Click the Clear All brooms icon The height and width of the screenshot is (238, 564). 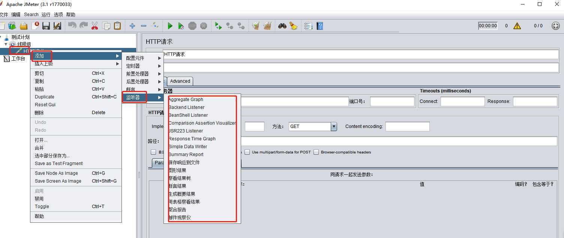pos(267,26)
